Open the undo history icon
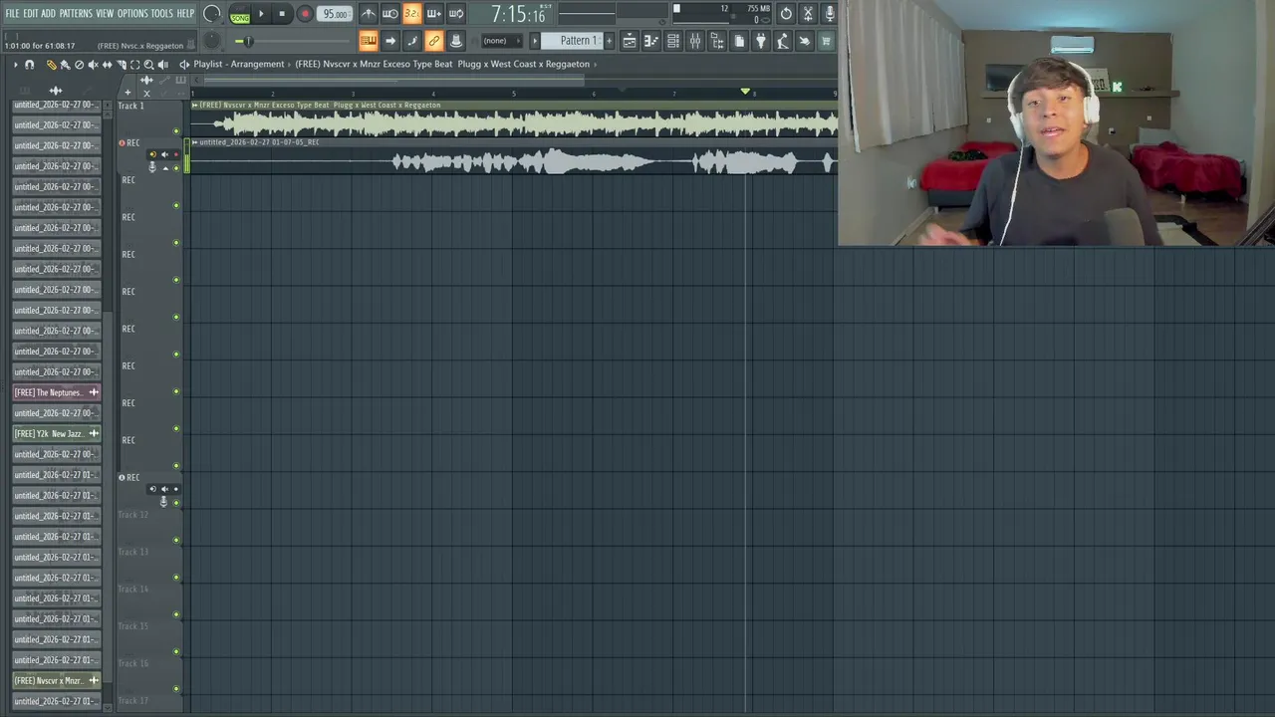 (786, 14)
